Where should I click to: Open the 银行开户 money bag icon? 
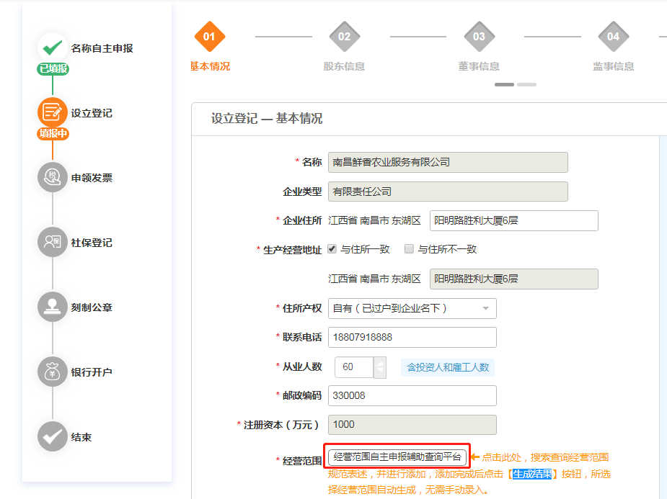click(52, 372)
